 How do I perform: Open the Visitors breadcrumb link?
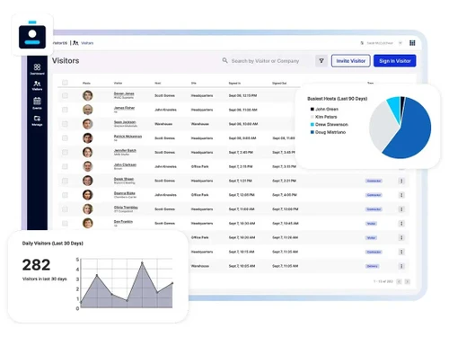(87, 43)
